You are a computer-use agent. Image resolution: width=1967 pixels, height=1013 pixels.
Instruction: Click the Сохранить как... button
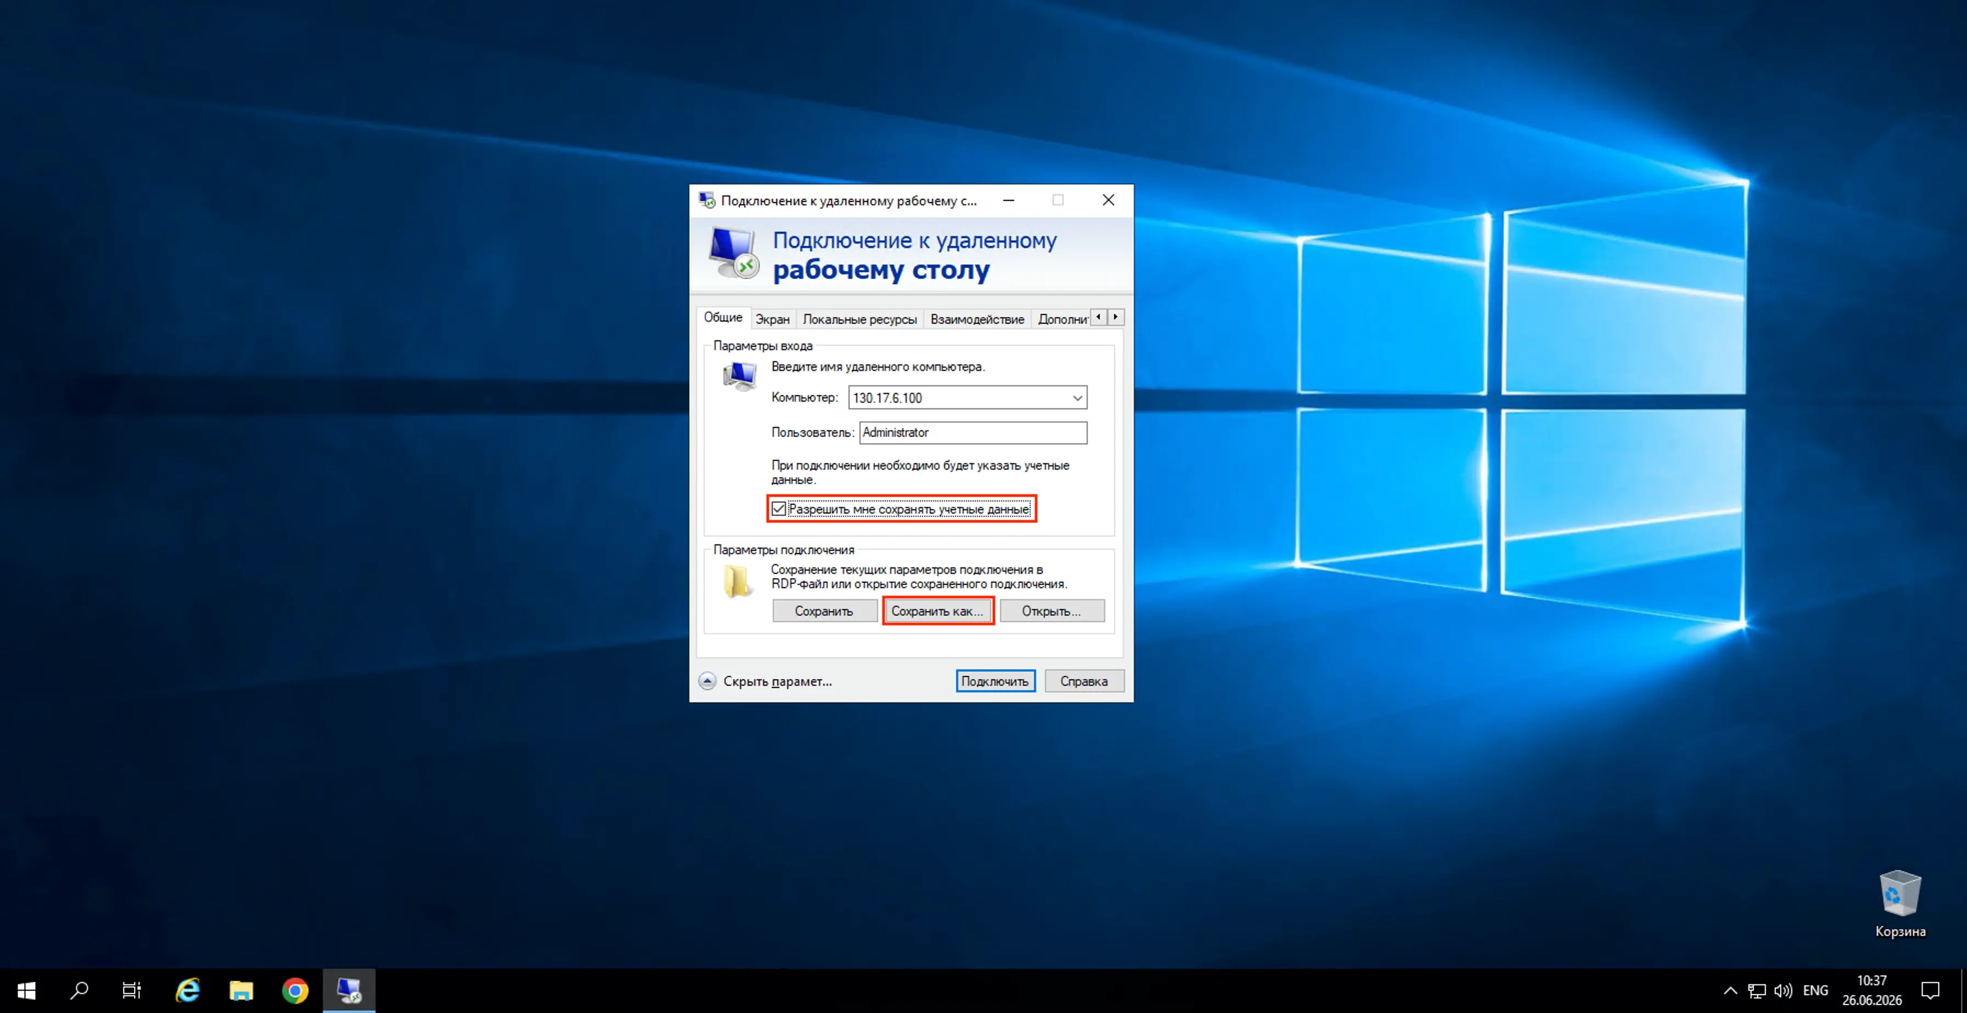pyautogui.click(x=938, y=611)
